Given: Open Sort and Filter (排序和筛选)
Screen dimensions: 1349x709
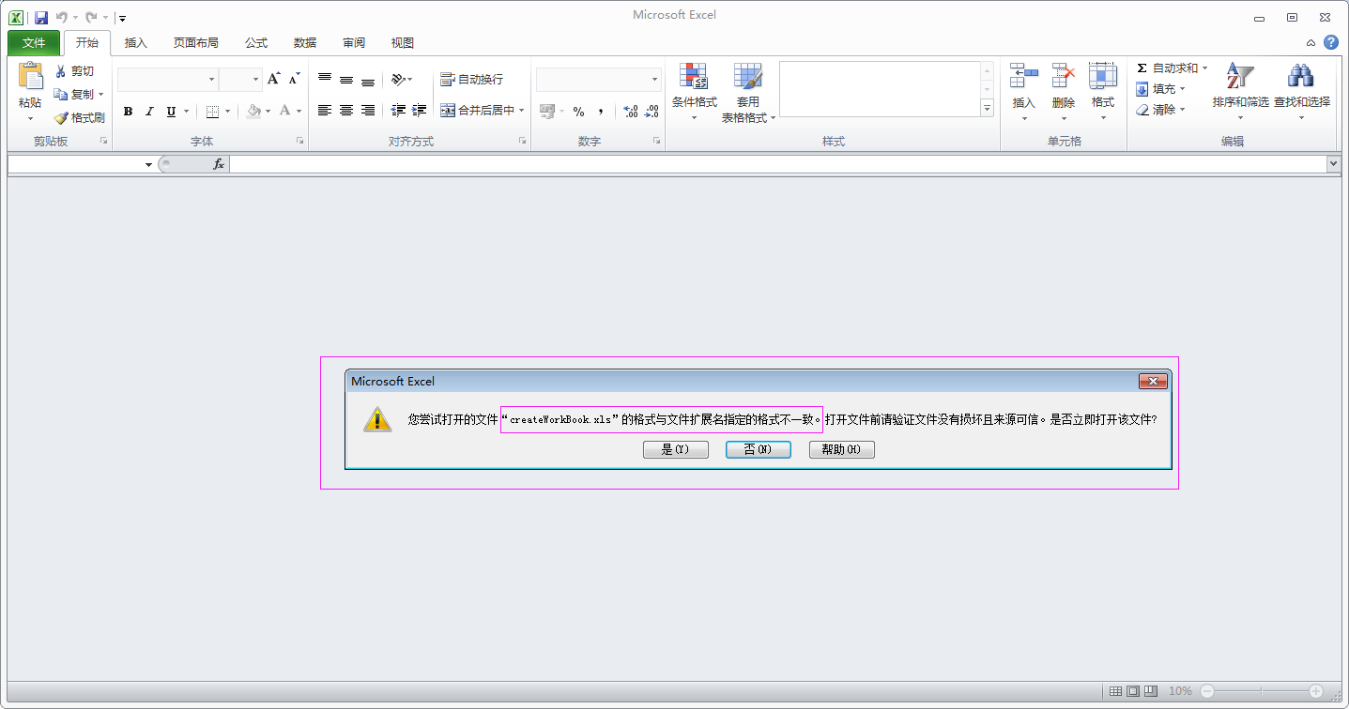Looking at the screenshot, I should pos(1240,92).
